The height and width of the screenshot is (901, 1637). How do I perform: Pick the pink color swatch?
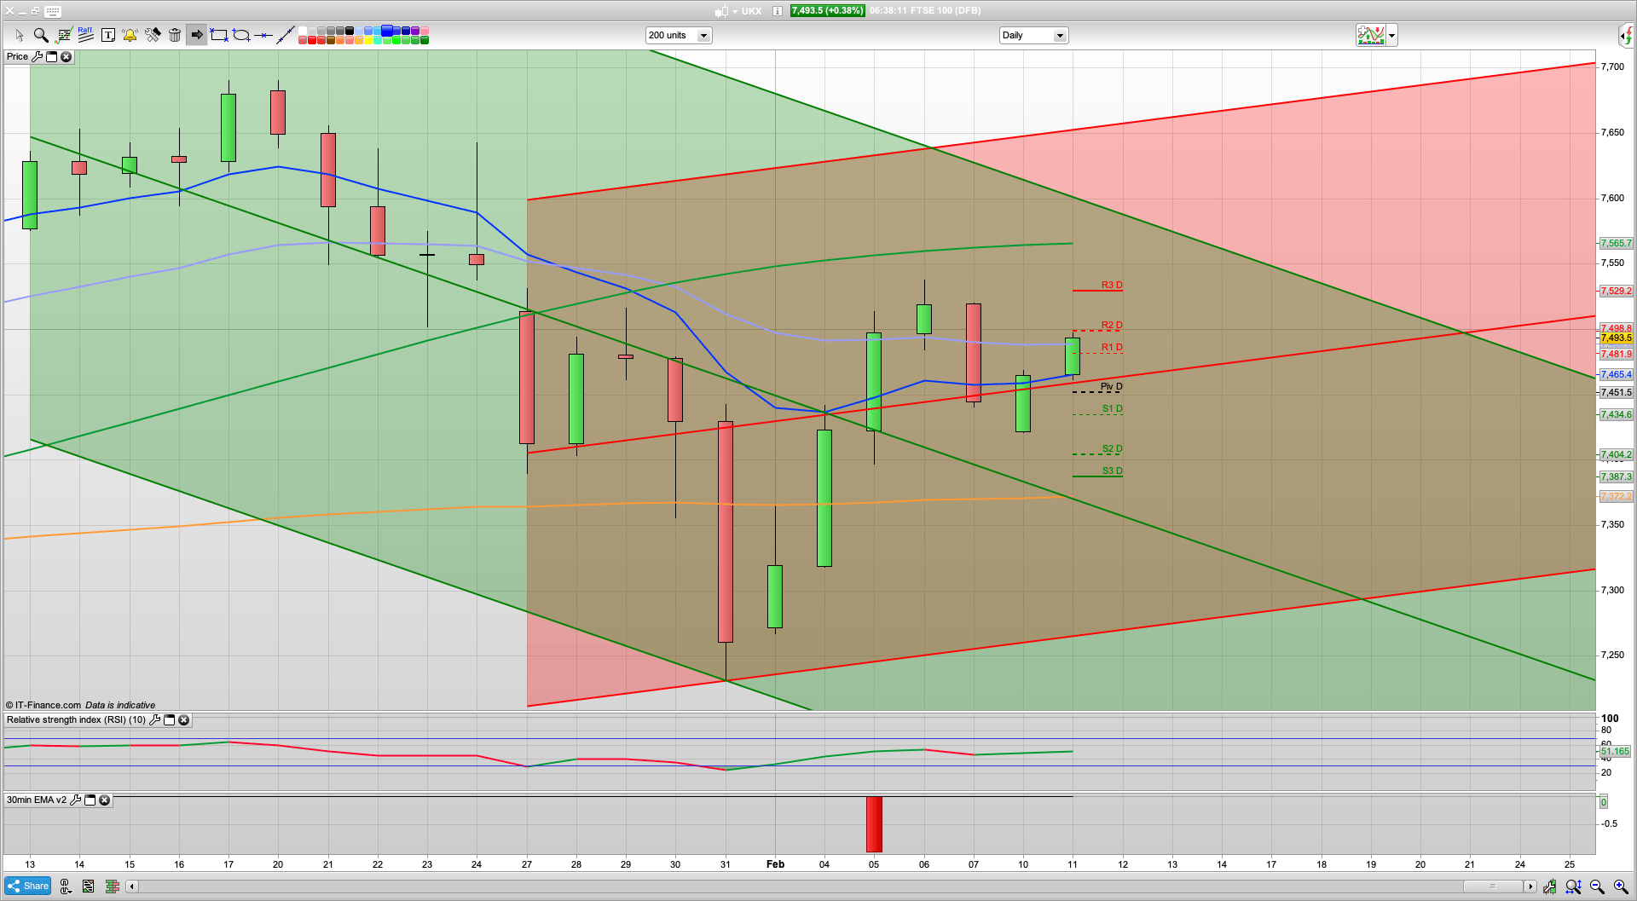pyautogui.click(x=425, y=31)
